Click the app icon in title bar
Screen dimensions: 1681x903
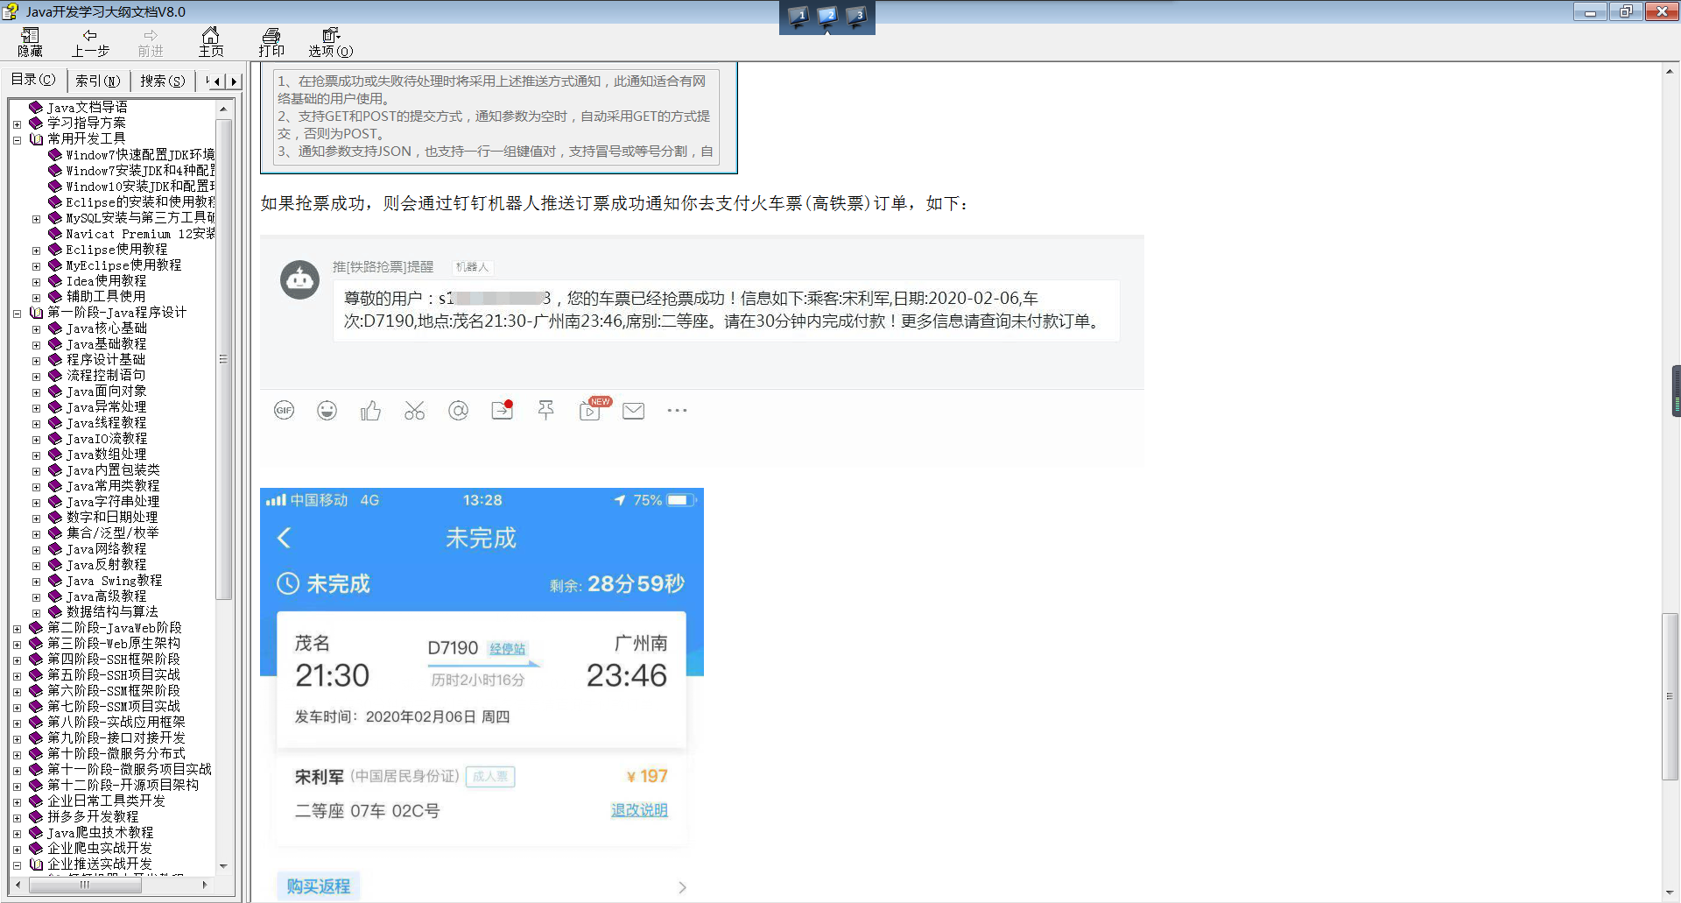pyautogui.click(x=11, y=11)
